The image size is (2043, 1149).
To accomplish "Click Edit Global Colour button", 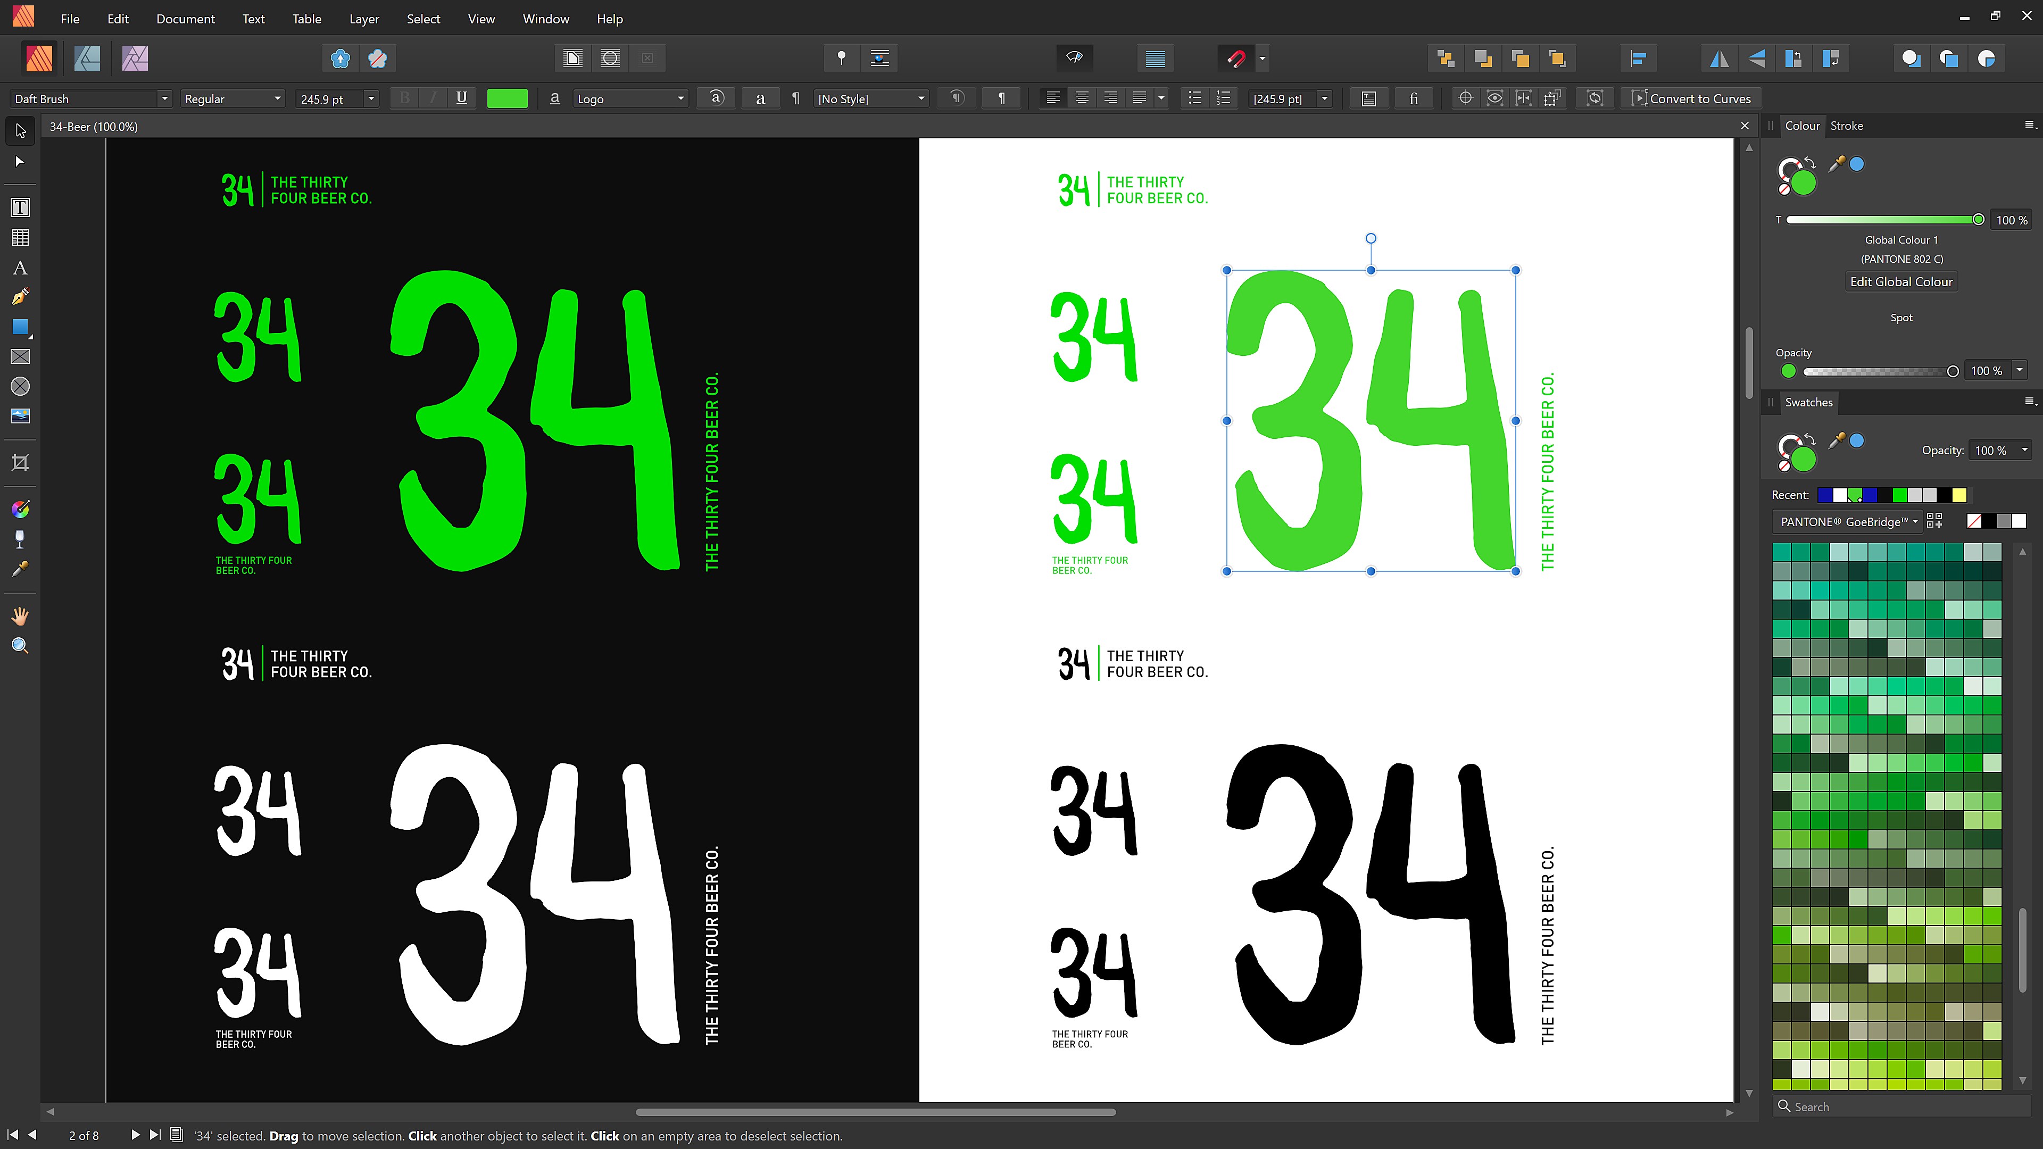I will pyautogui.click(x=1901, y=281).
